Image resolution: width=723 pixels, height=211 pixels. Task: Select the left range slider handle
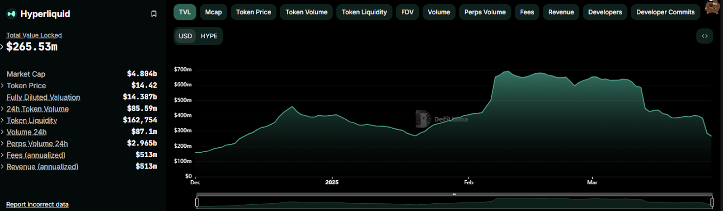(x=197, y=202)
